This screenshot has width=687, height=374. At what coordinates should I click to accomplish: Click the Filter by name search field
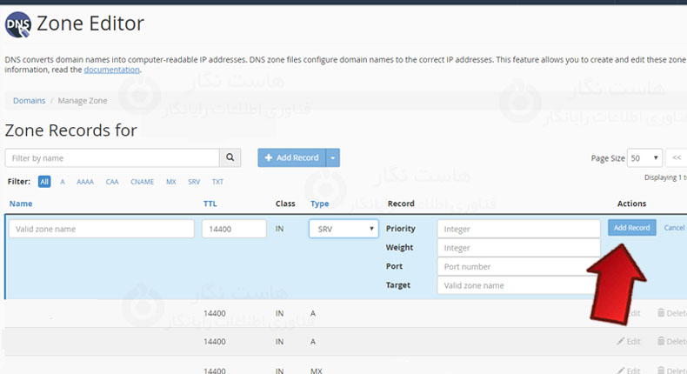pos(111,158)
